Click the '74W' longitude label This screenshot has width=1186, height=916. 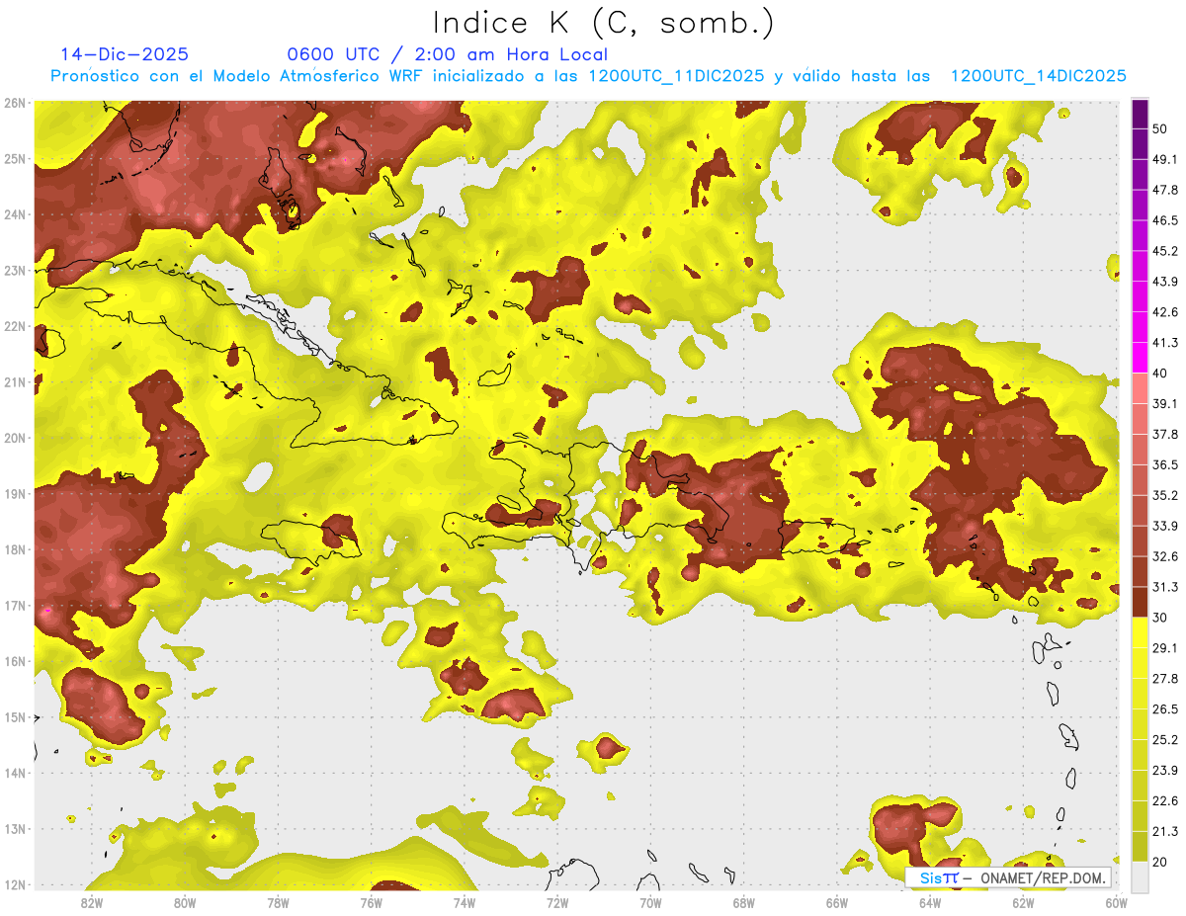coord(465,903)
